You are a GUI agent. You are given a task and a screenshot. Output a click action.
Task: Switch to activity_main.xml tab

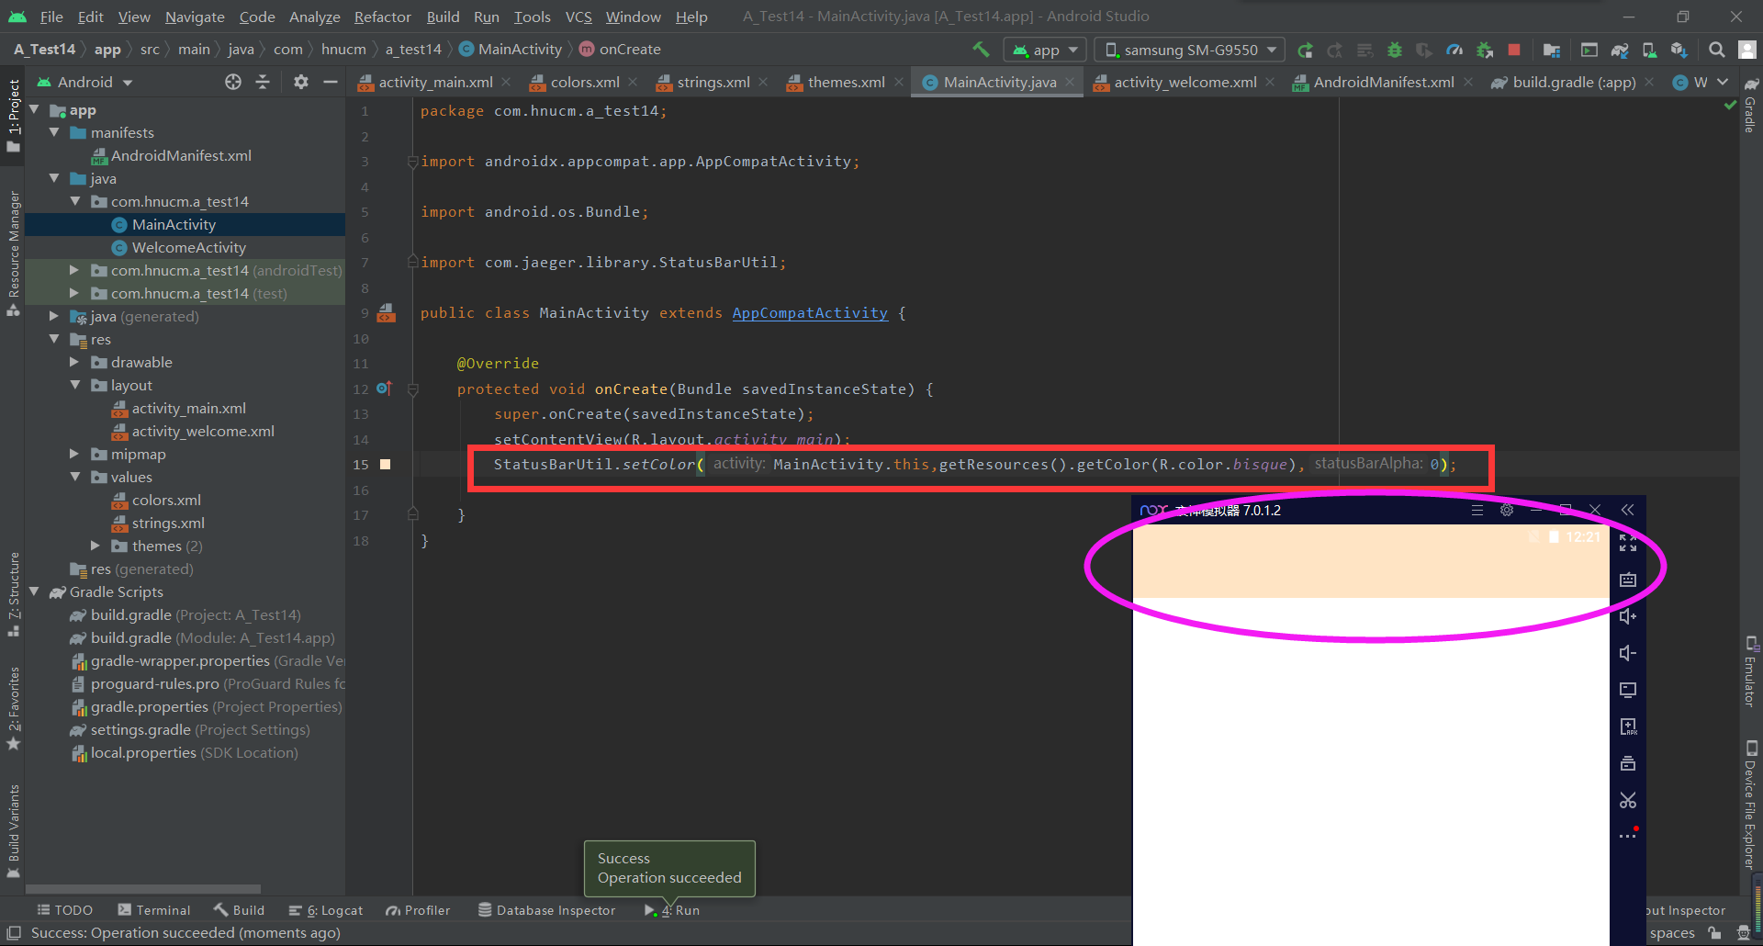click(435, 82)
